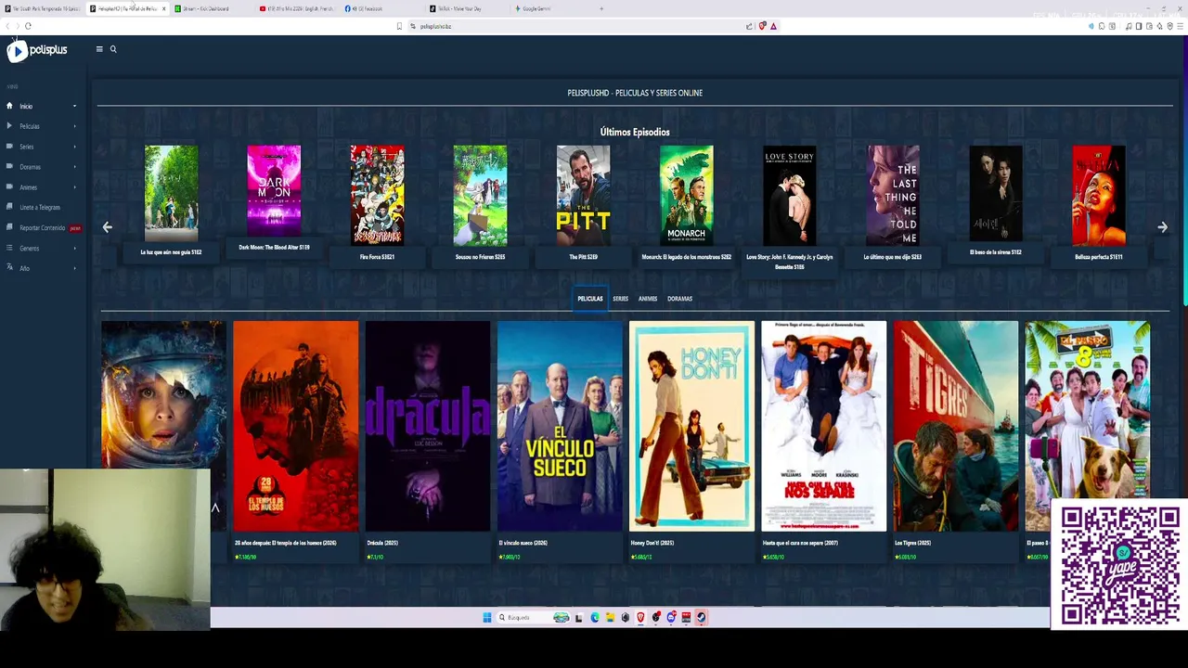The image size is (1188, 668).
Task: Open Steam from the taskbar
Action: click(701, 617)
